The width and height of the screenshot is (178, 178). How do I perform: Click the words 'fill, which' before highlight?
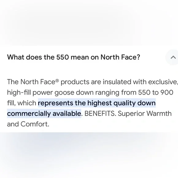(21, 103)
